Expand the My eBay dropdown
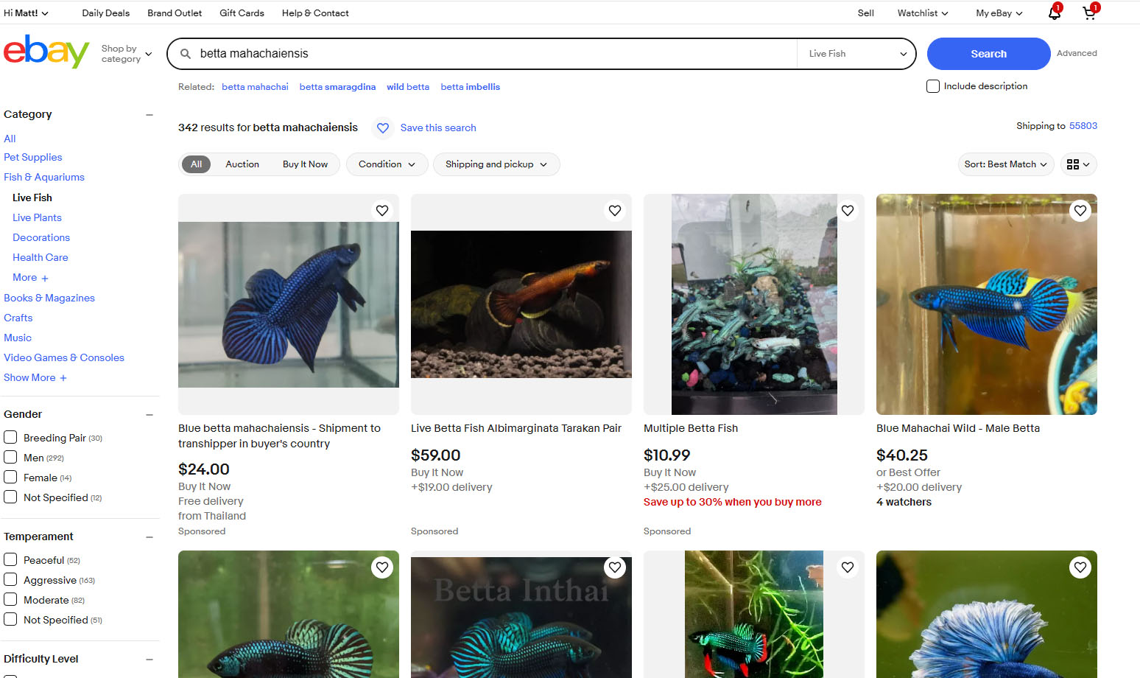Viewport: 1140px width, 678px height. click(x=999, y=13)
